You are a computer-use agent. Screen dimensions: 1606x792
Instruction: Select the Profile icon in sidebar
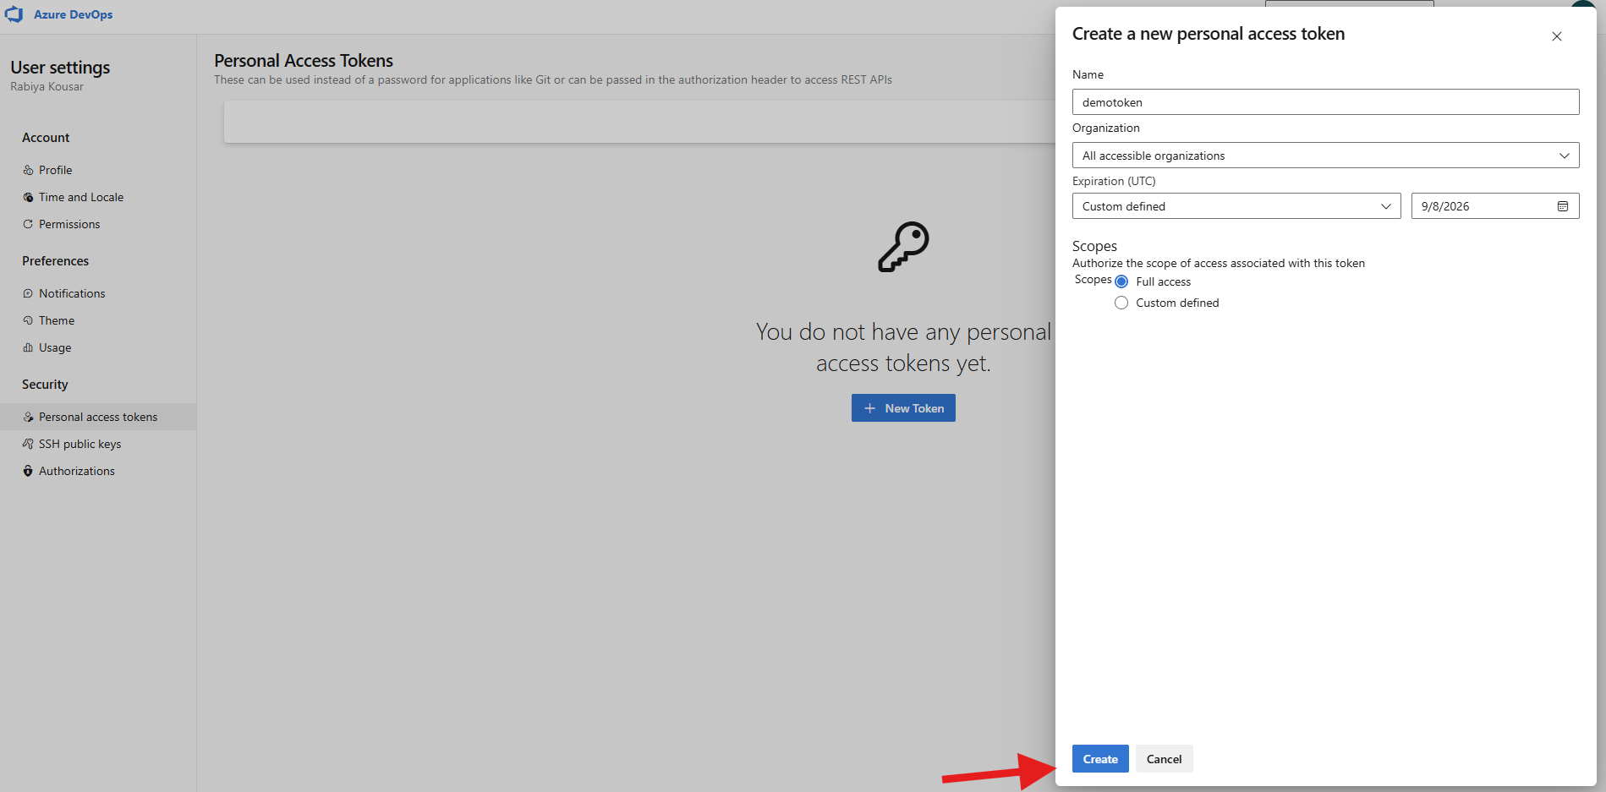pyautogui.click(x=28, y=169)
